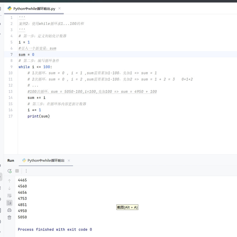Click console output value 4753

23,198
